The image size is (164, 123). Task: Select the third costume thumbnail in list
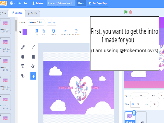click(5, 64)
